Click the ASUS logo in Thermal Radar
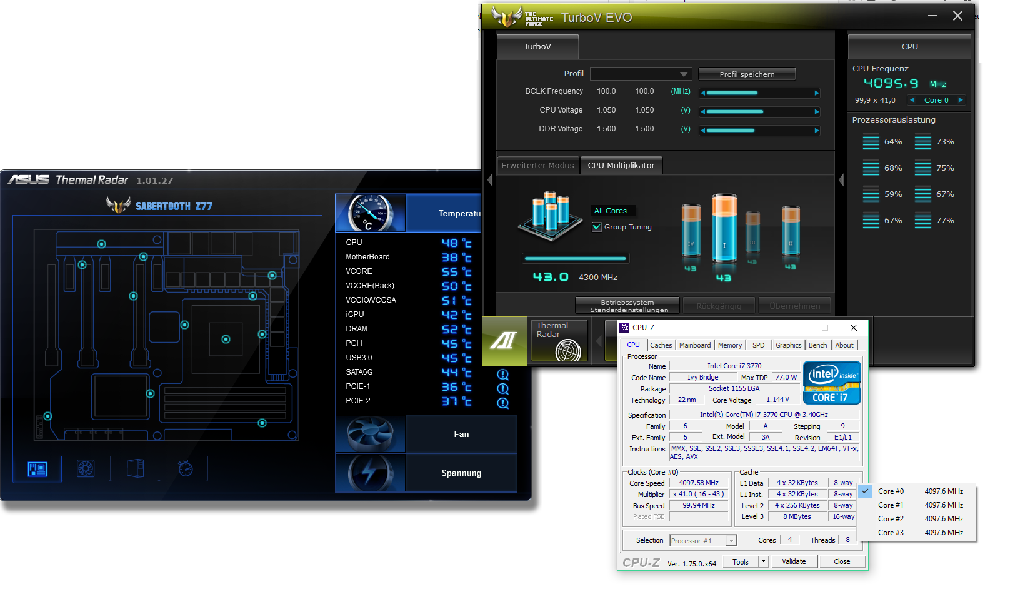Viewport: 1020px width, 594px height. pyautogui.click(x=29, y=180)
